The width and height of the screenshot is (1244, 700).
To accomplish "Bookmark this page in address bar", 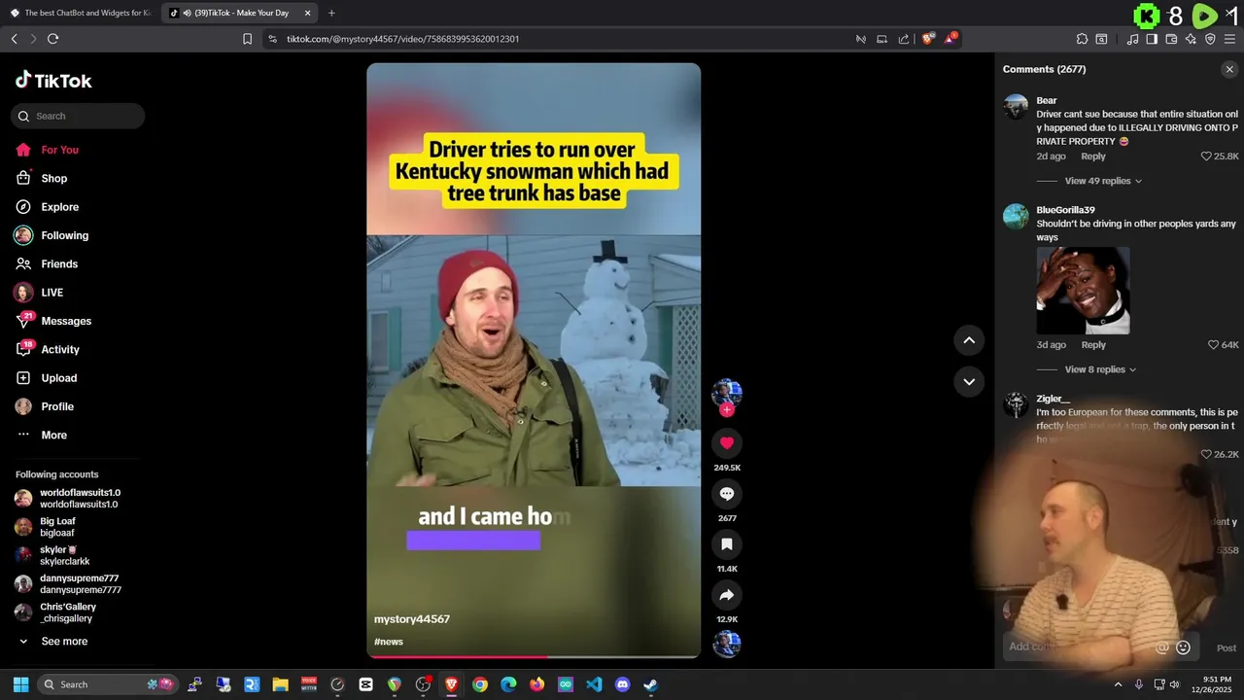I will click(247, 39).
